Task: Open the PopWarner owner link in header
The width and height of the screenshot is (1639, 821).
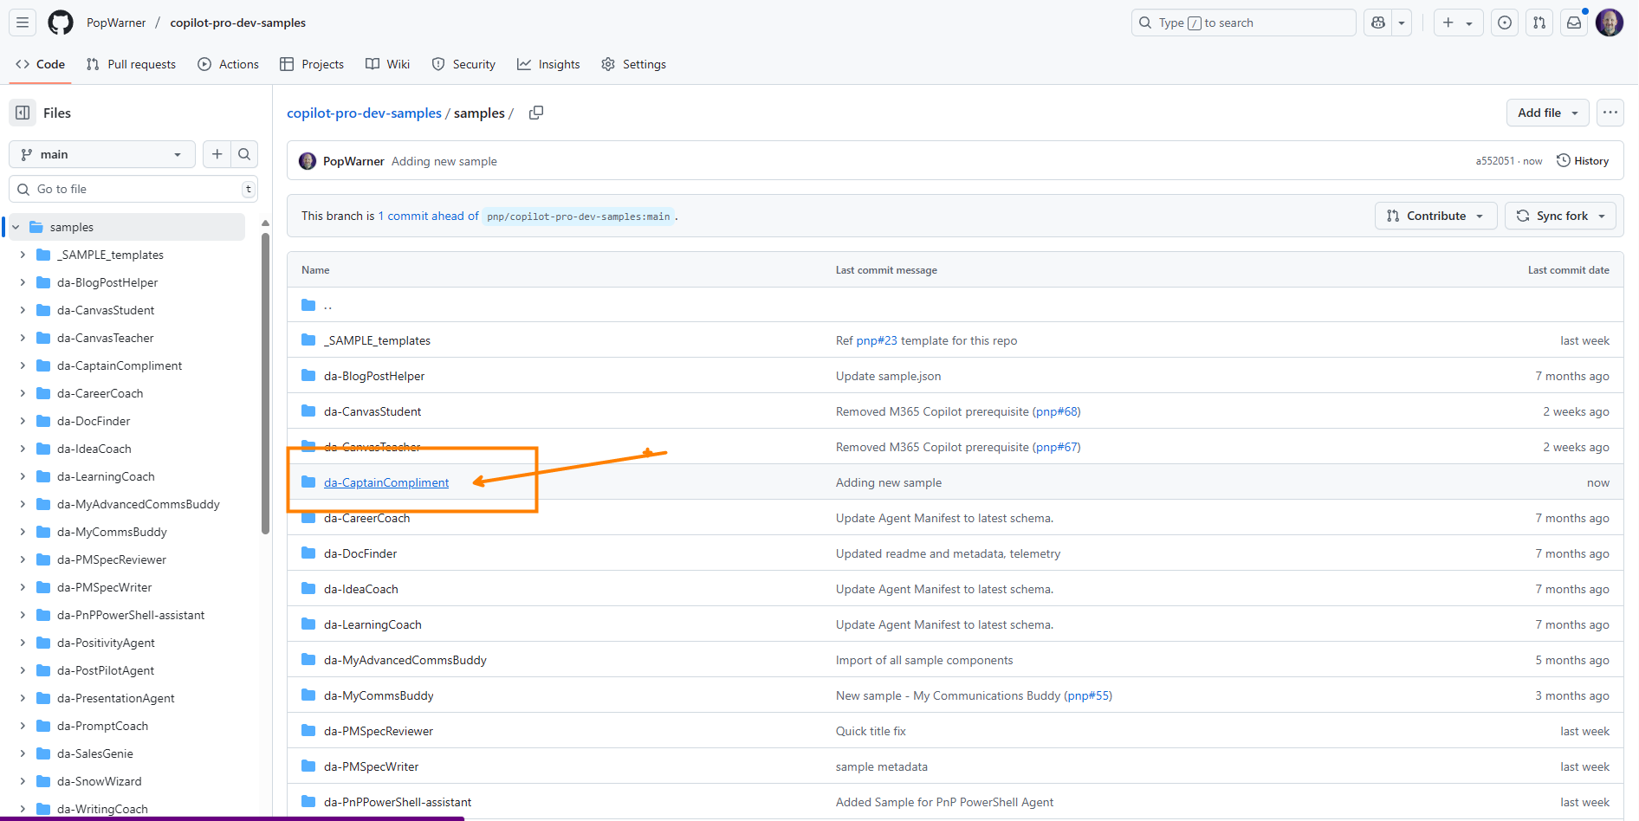Action: (116, 23)
